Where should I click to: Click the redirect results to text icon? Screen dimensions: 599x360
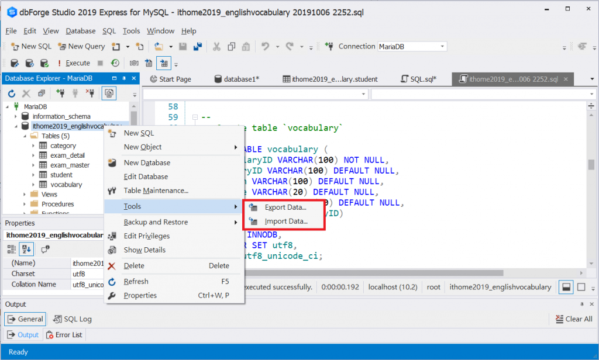pos(149,63)
